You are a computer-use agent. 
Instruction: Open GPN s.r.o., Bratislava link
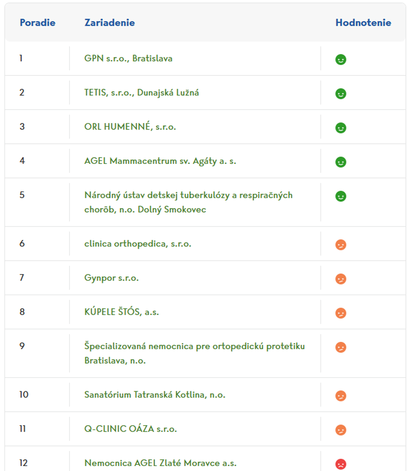coord(128,58)
